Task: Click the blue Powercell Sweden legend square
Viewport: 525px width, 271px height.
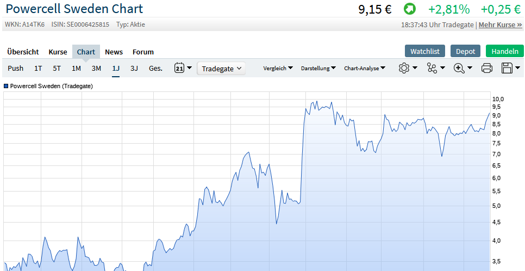Action: pyautogui.click(x=6, y=86)
